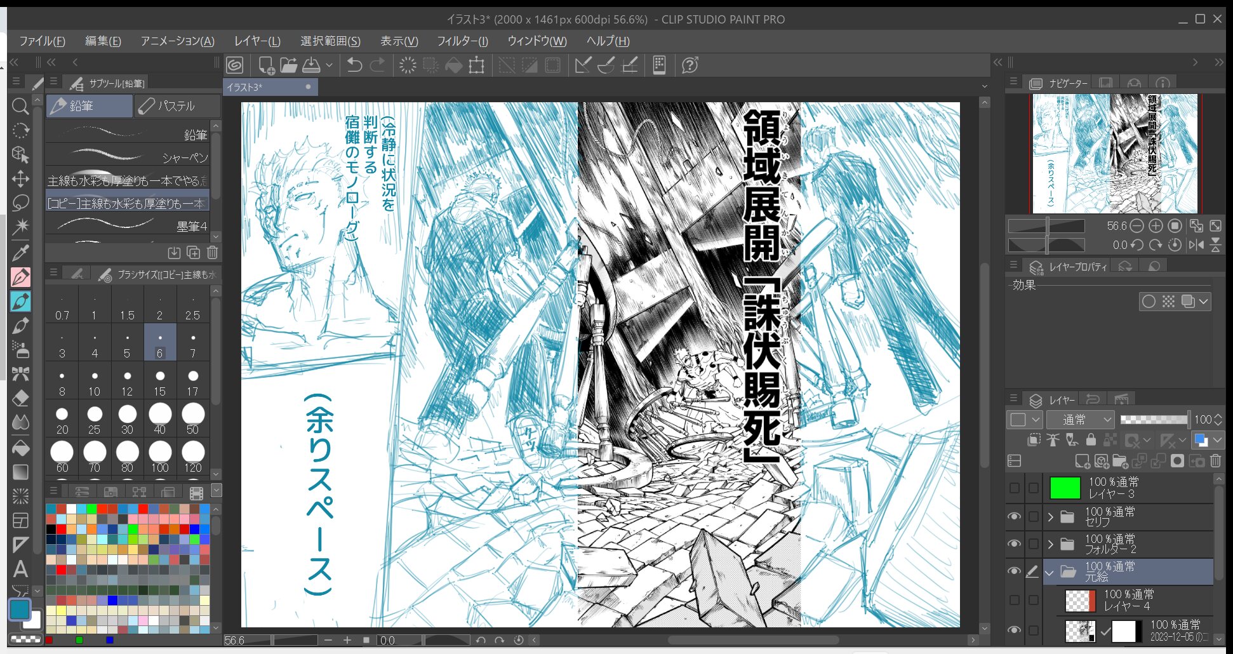This screenshot has height=654, width=1233.
Task: Collapse the 元絵 layer folder
Action: pyautogui.click(x=1050, y=572)
